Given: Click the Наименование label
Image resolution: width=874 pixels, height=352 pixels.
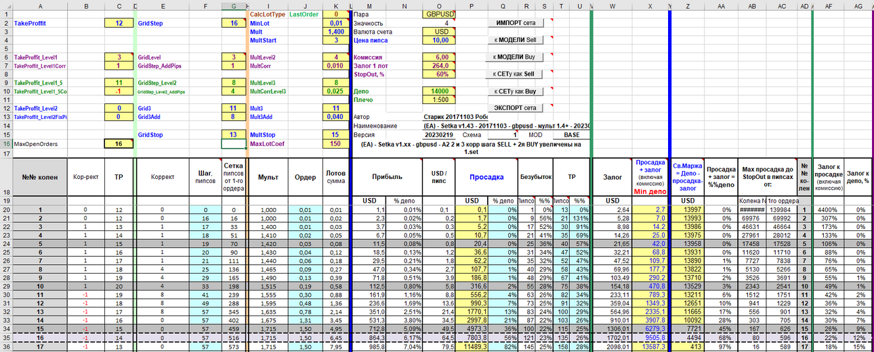Looking at the screenshot, I should coord(375,126).
